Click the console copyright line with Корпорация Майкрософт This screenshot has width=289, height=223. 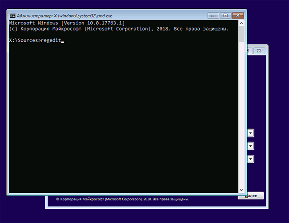(x=119, y=28)
